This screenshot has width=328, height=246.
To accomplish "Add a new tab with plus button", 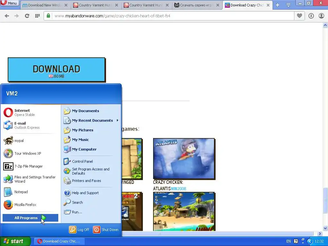I will coord(278,5).
